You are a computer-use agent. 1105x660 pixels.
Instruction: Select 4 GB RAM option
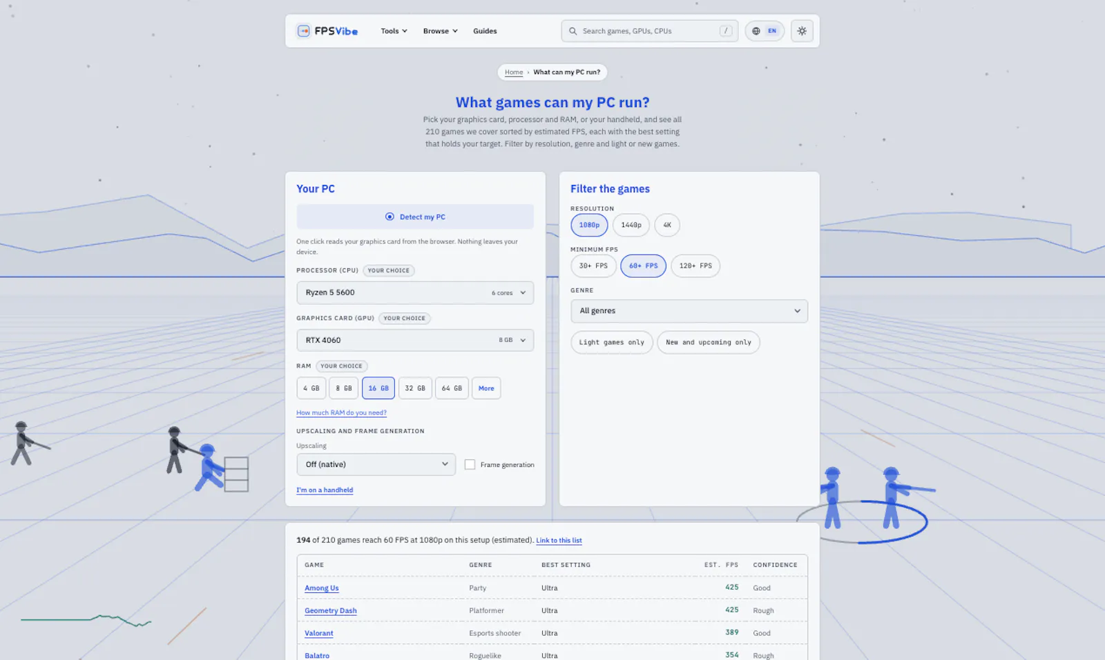311,388
